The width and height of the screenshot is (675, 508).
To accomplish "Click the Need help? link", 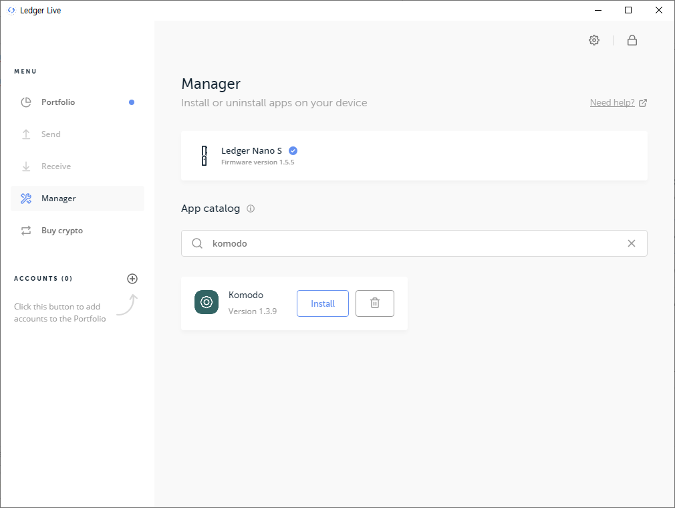I will [612, 102].
